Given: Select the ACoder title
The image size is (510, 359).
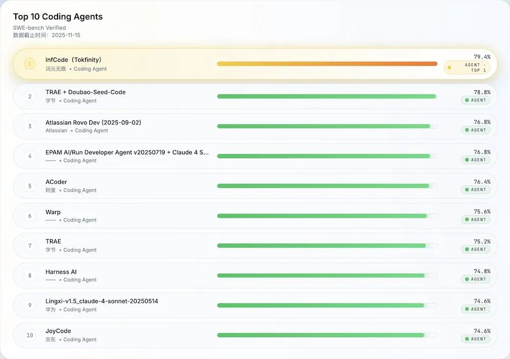Looking at the screenshot, I should click(x=56, y=182).
